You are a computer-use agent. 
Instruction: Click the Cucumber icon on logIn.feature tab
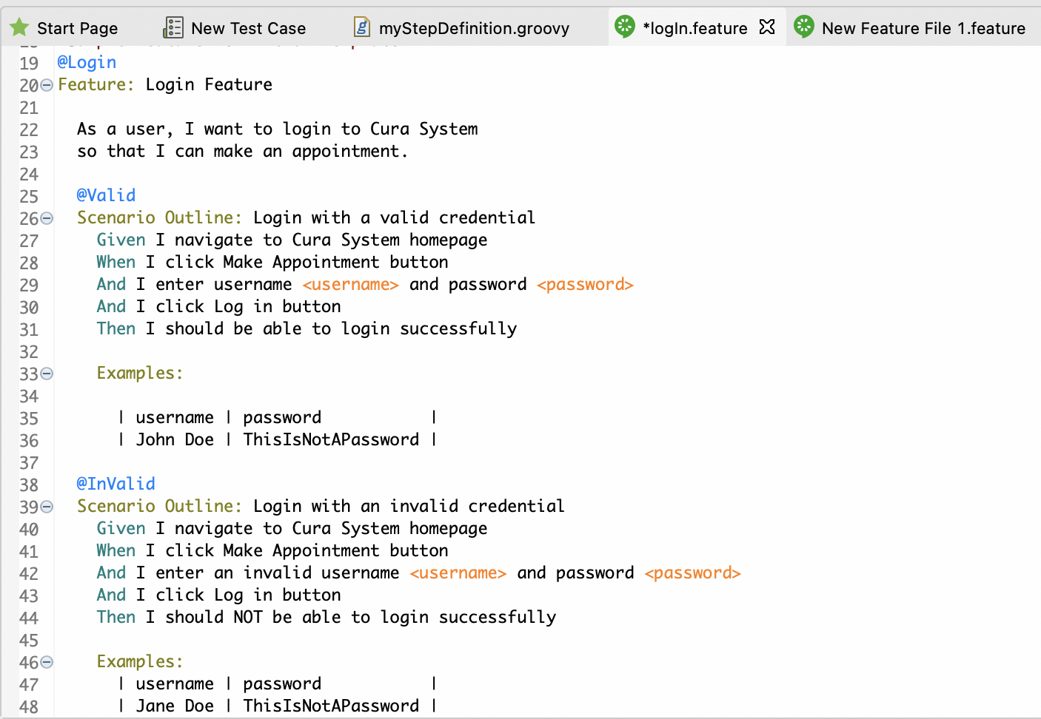pos(625,27)
